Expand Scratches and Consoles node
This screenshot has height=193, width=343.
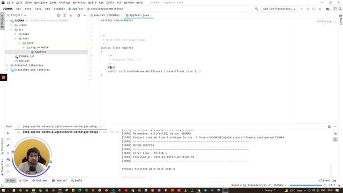click(7, 70)
